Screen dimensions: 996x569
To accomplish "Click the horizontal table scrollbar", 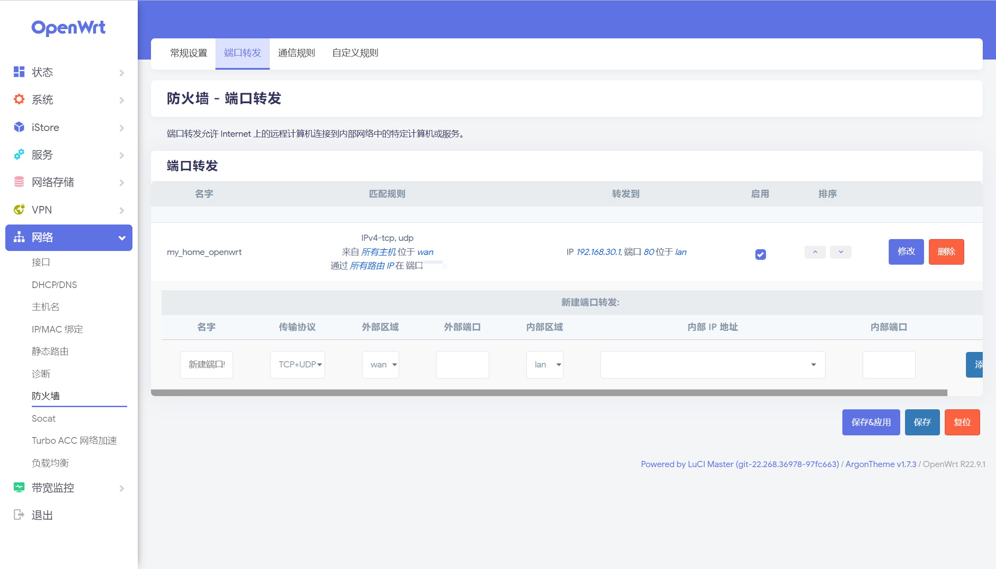I will coord(549,393).
